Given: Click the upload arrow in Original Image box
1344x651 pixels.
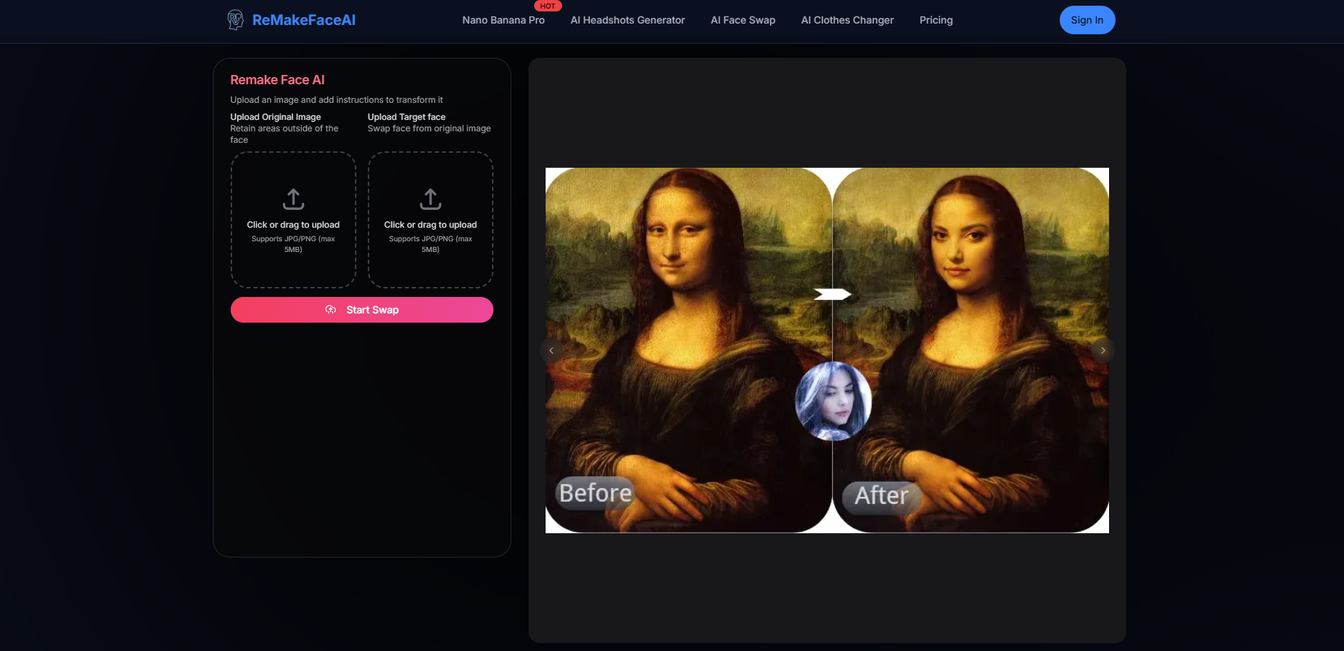Looking at the screenshot, I should 293,199.
